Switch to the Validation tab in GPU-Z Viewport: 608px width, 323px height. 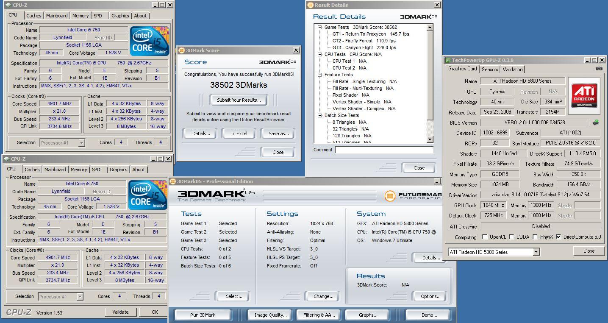(x=513, y=70)
